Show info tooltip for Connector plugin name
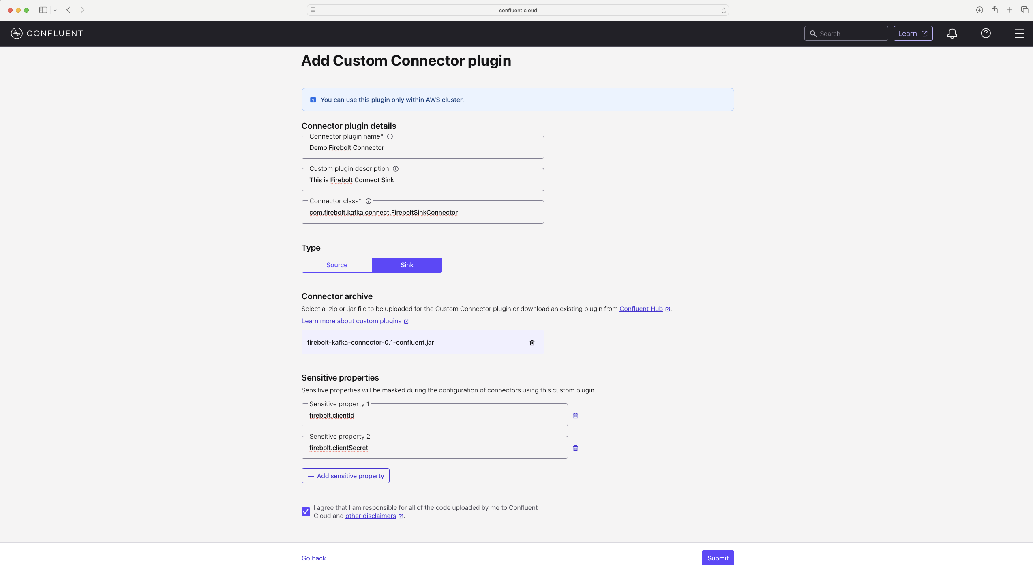 pyautogui.click(x=390, y=136)
